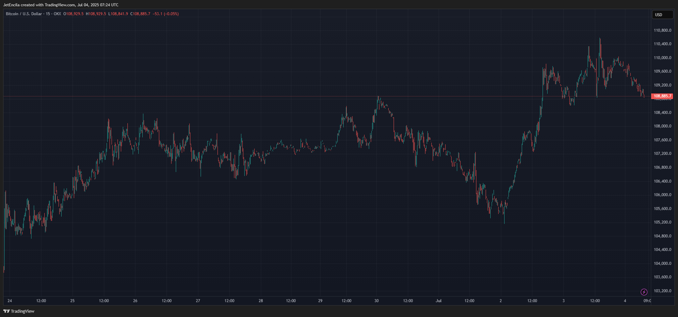Click the 105,200.0 price axis label

pyautogui.click(x=662, y=222)
